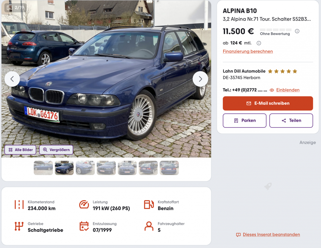This screenshot has width=321, height=248.
Task: Click the Getriebe gearshift icon
Action: click(19, 226)
